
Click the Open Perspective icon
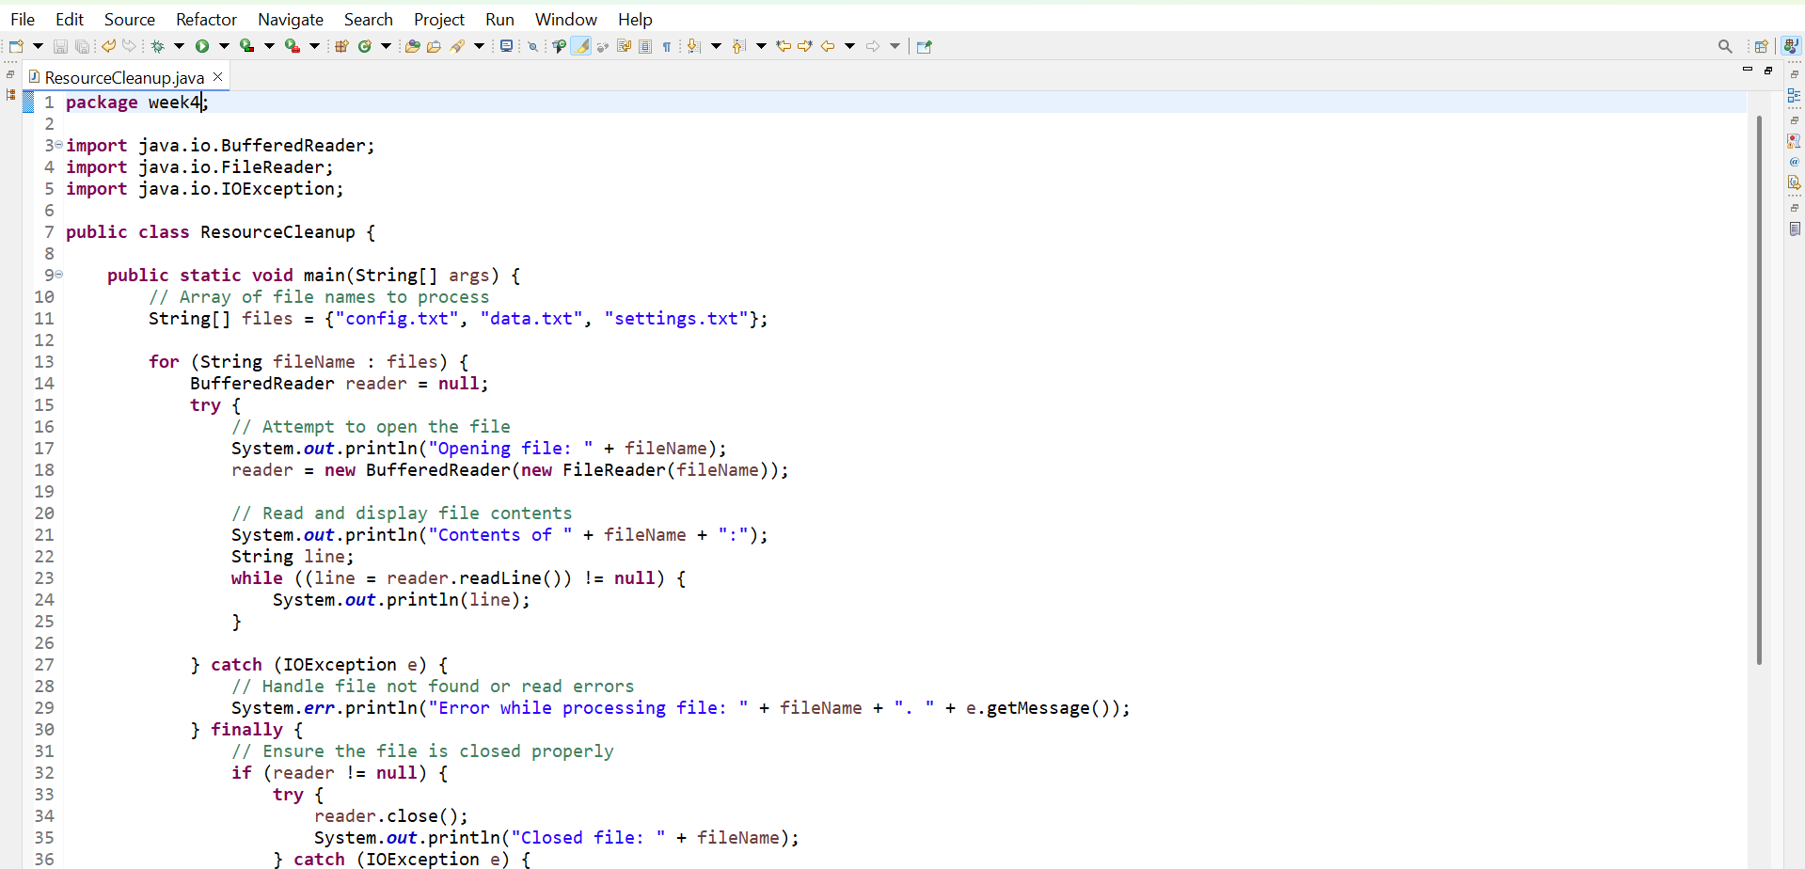click(x=1762, y=46)
